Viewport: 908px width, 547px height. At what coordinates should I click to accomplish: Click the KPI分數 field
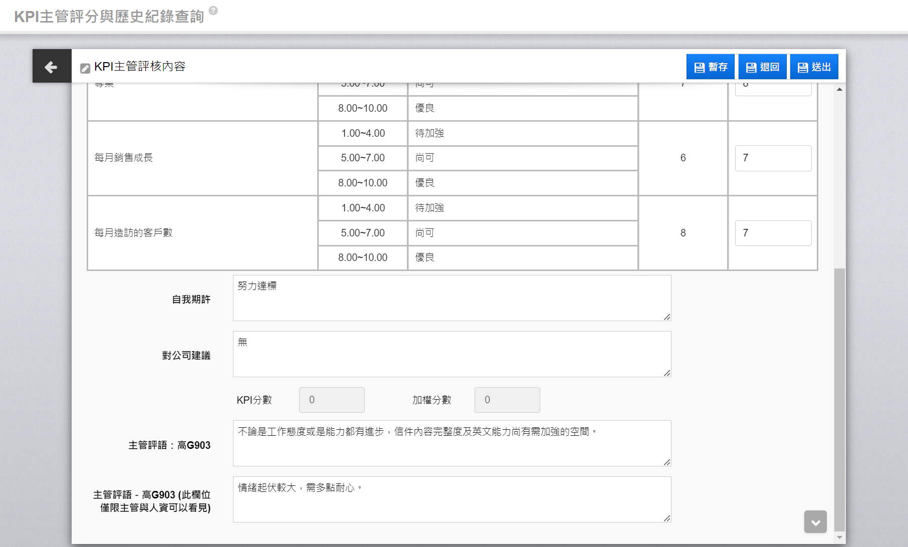(332, 400)
